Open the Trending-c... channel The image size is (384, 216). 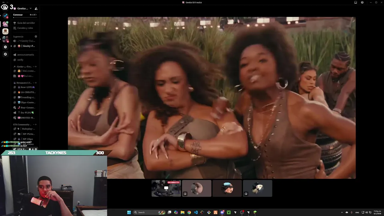25,97
